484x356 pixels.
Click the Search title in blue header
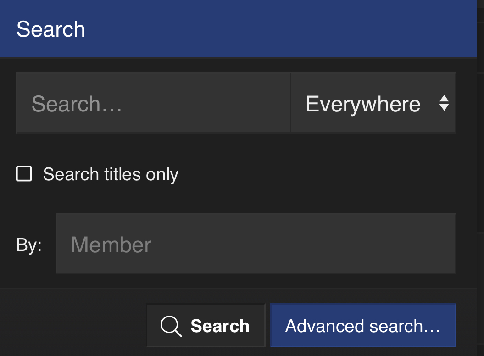point(51,30)
